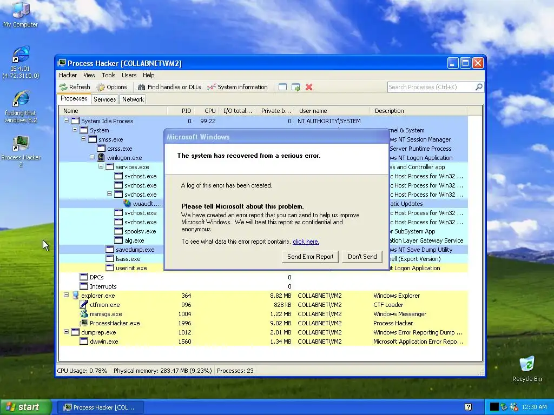This screenshot has height=415, width=554.
Task: Click the msmsgs.exe Messenger icon
Action: point(84,314)
